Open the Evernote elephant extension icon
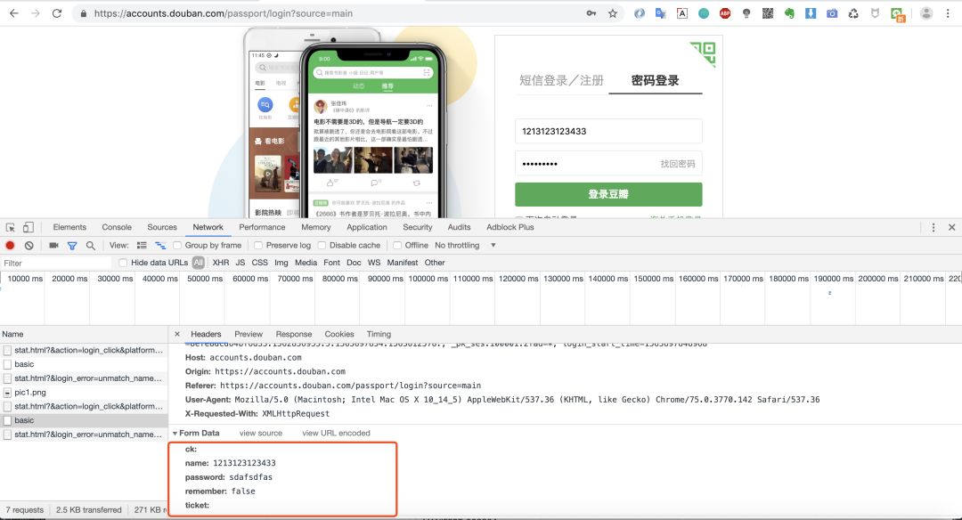 click(789, 12)
